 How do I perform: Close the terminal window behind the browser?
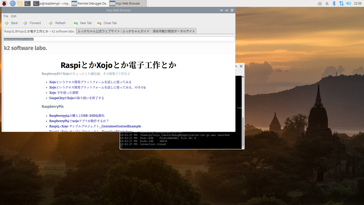click(x=241, y=66)
